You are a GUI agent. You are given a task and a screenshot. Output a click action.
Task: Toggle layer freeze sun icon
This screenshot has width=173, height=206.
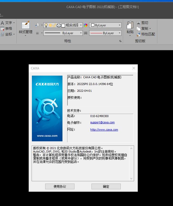coord(50,25)
